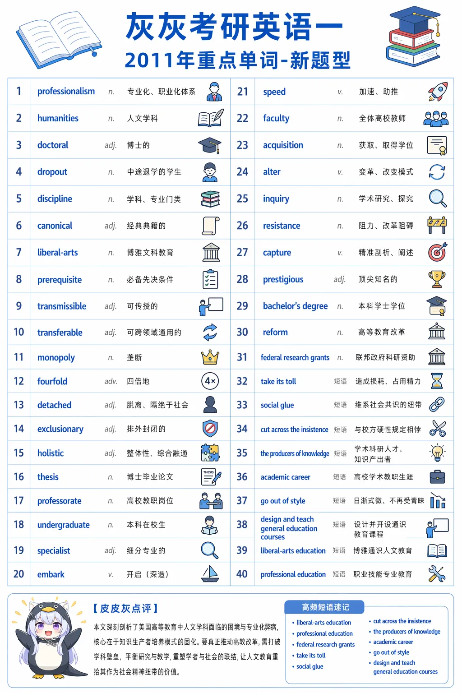The width and height of the screenshot is (462, 693).
Task: Click the title 灰灰考研英语一
Action: pos(235,27)
